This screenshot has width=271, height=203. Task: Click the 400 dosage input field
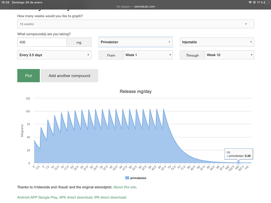(x=42, y=42)
